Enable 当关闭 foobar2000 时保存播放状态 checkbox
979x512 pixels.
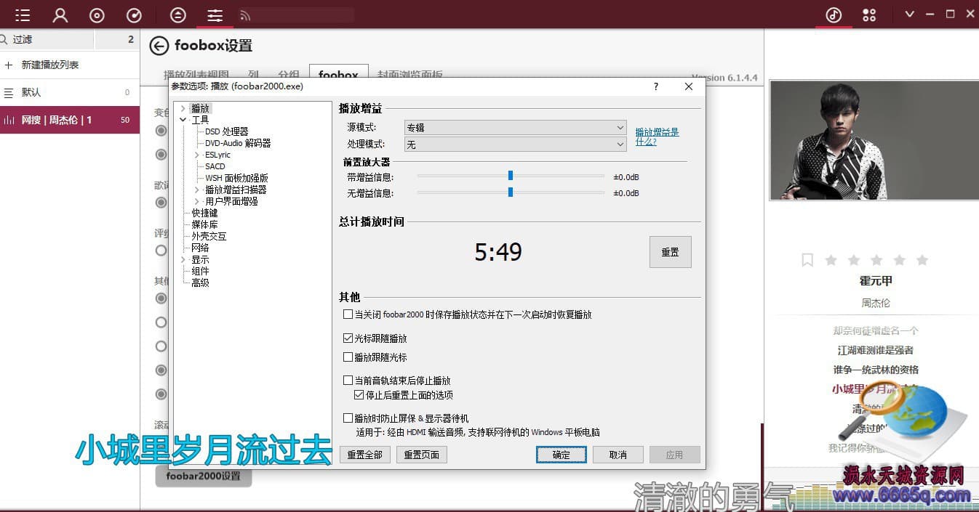pyautogui.click(x=348, y=314)
